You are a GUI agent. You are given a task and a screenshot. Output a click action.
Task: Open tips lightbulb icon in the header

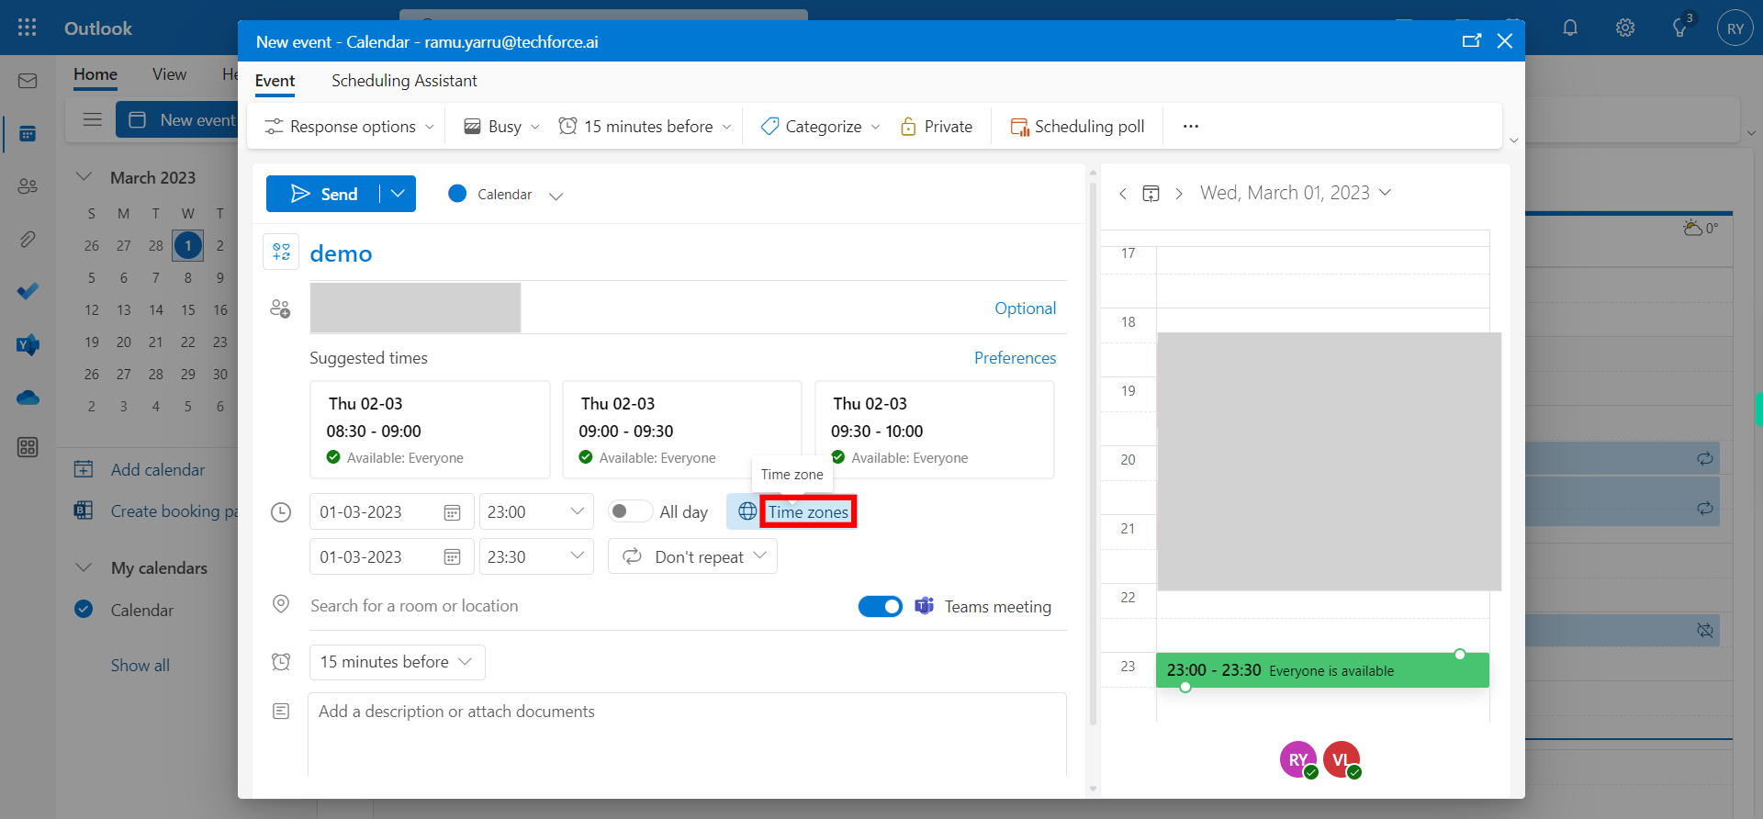pos(1680,28)
